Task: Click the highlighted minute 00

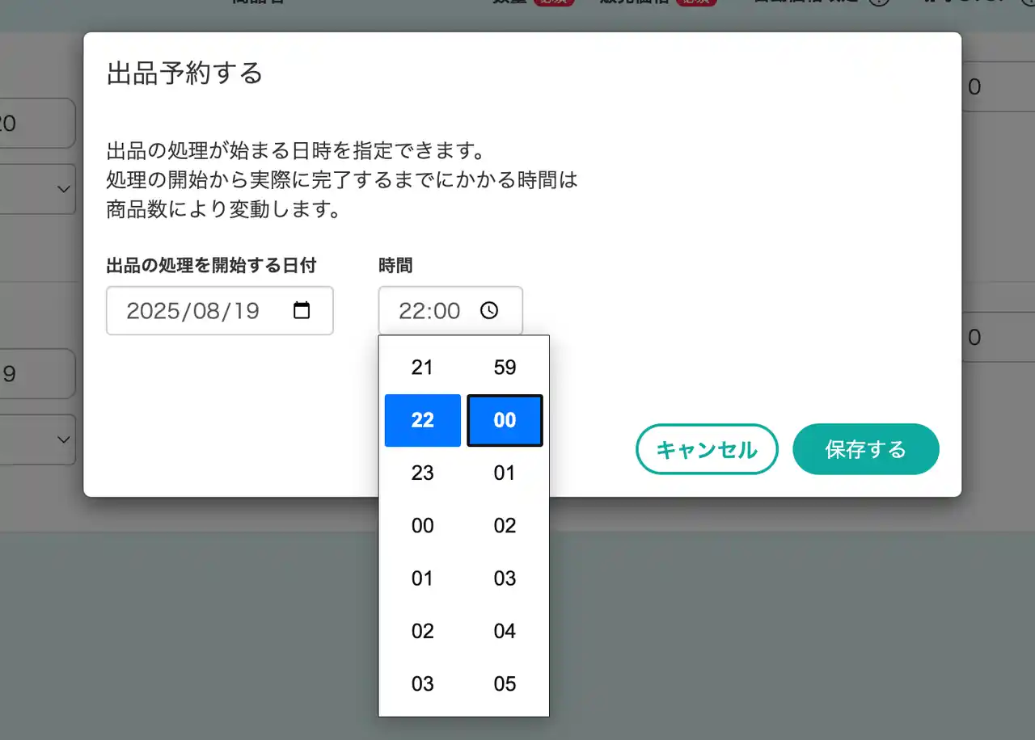Action: [x=505, y=420]
